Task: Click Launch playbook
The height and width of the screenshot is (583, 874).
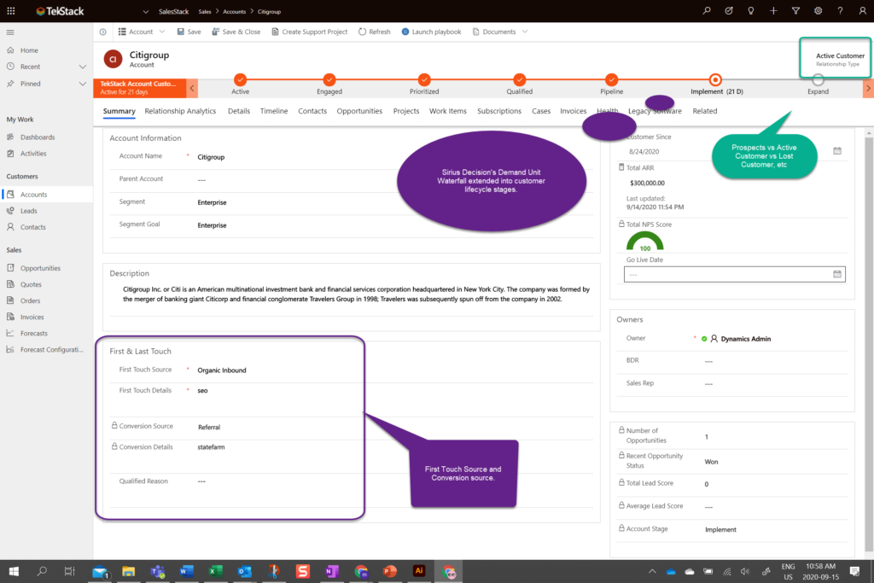Action: [x=431, y=32]
